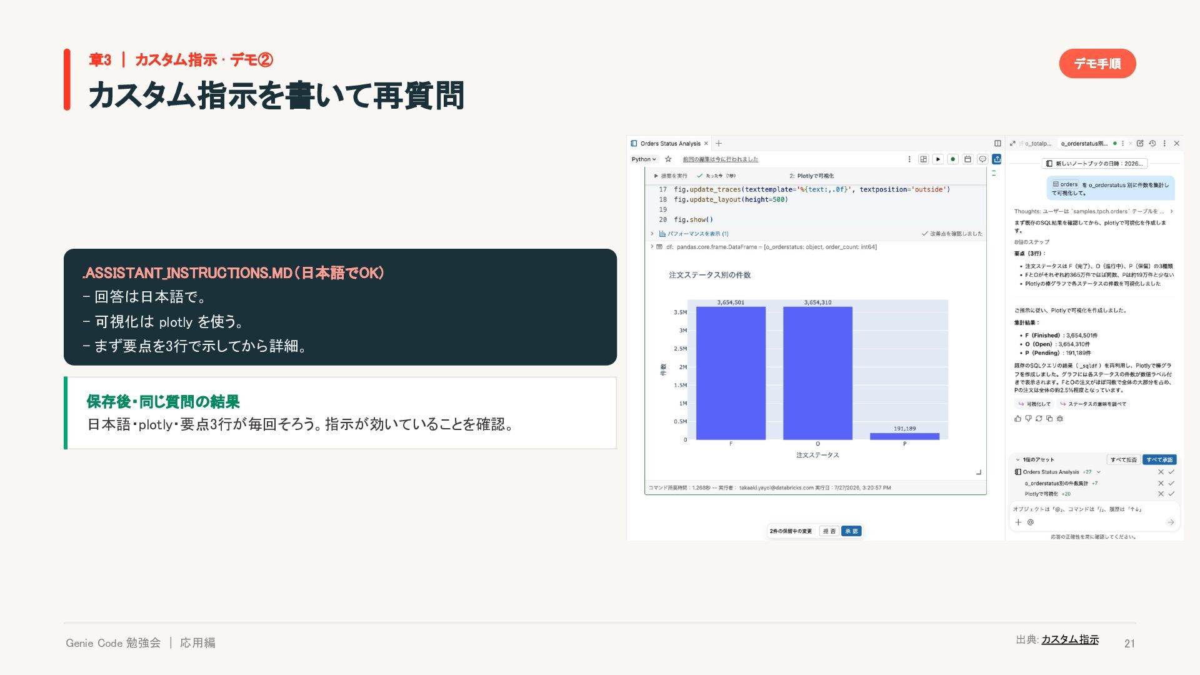This screenshot has width=1200, height=675.
Task: Click the thumbs down feedback icon
Action: pyautogui.click(x=1028, y=419)
